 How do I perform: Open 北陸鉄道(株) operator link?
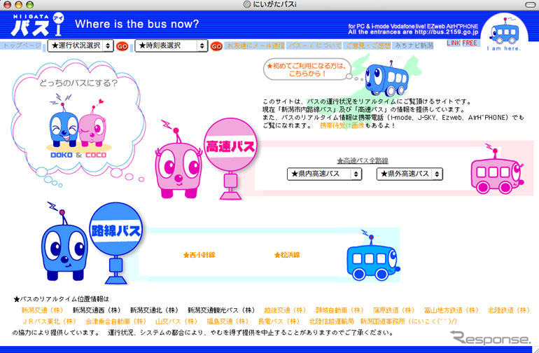coord(509,310)
